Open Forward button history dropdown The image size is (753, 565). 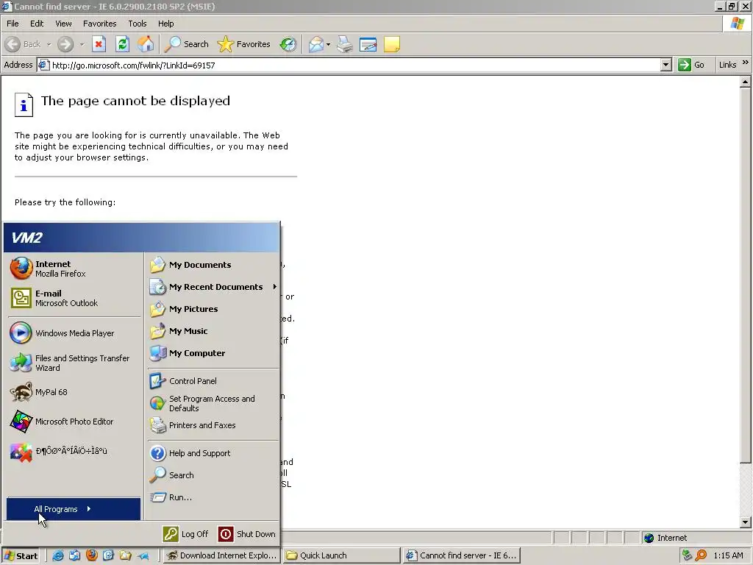82,44
